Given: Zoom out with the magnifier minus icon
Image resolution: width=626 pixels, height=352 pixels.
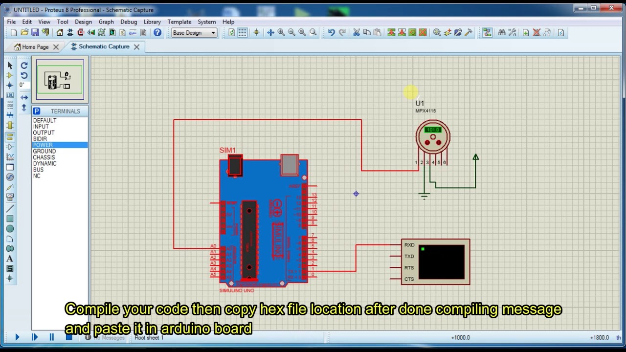Looking at the screenshot, I should [x=291, y=32].
